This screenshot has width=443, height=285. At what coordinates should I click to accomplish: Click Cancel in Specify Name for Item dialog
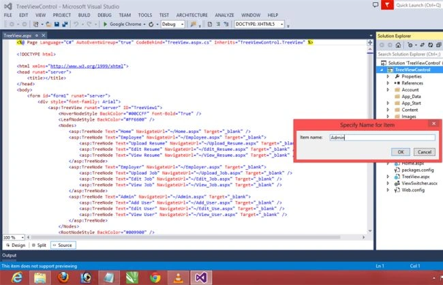tap(425, 152)
